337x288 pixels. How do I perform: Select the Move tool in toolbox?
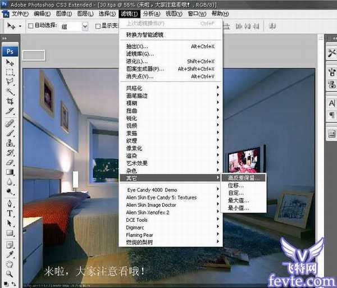(10, 63)
